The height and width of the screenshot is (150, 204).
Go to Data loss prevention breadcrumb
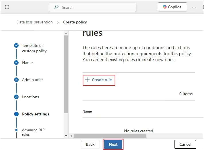click(x=35, y=22)
